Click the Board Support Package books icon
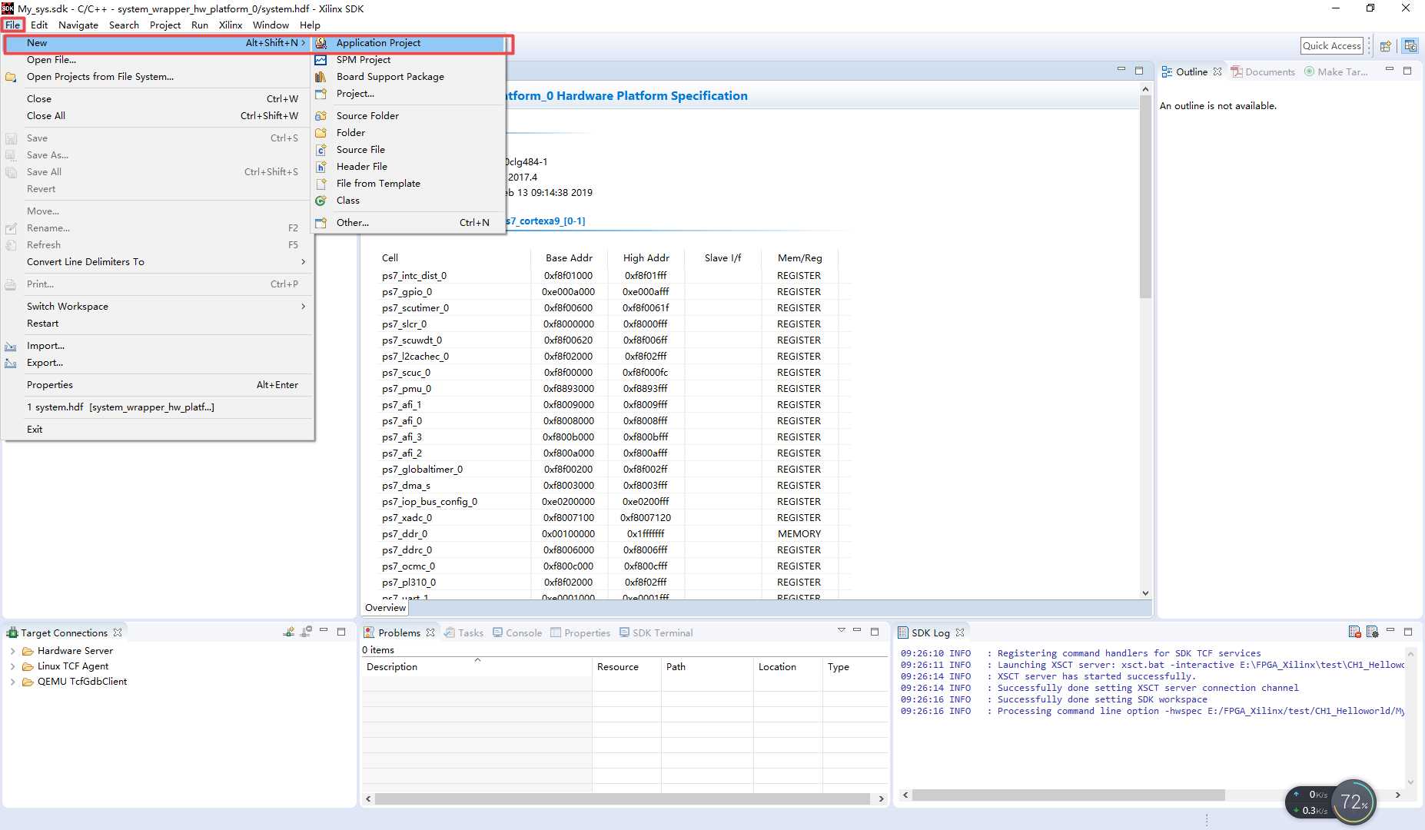This screenshot has width=1425, height=830. tap(321, 77)
